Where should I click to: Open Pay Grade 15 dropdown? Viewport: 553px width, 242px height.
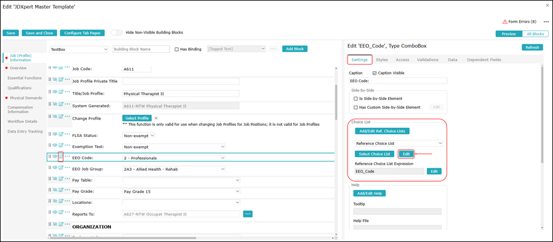click(181, 192)
